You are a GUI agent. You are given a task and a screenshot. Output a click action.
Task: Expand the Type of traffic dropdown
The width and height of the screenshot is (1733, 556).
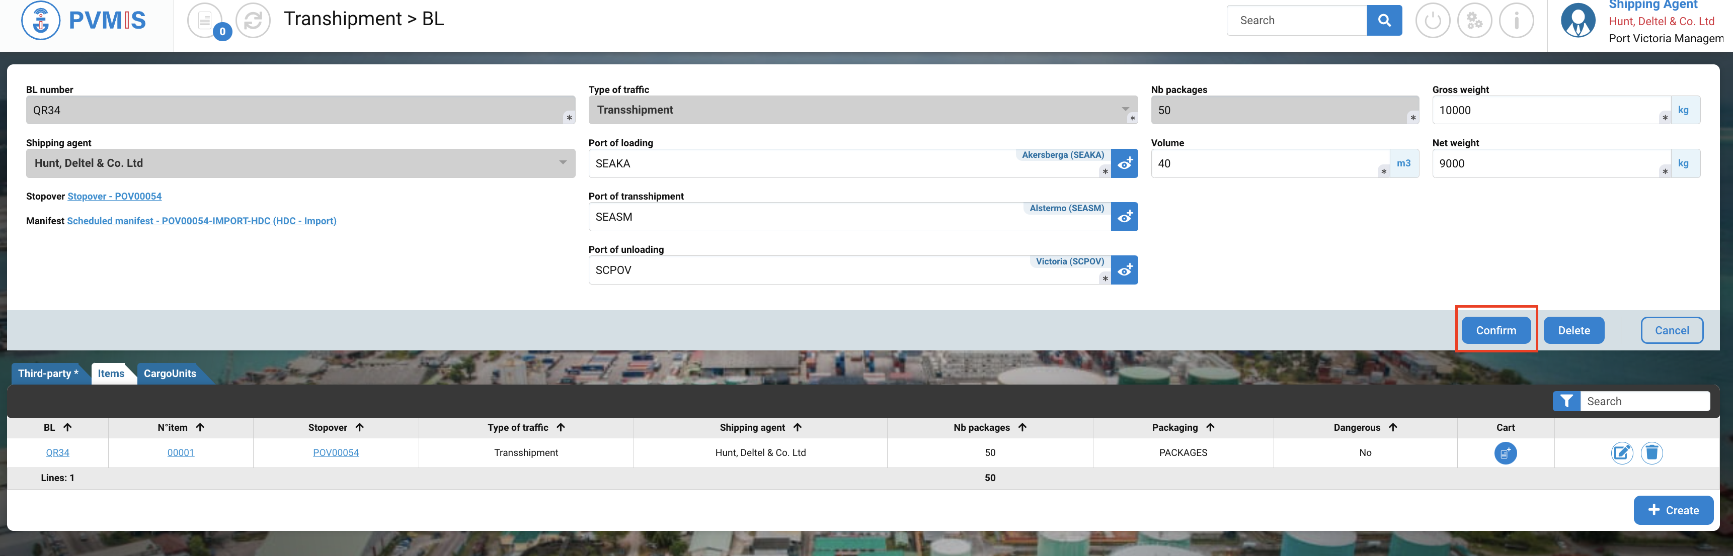coord(1125,110)
